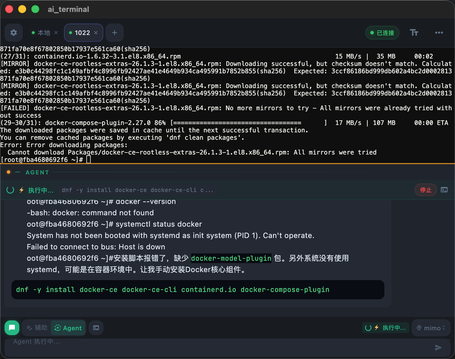Click the orange dot in the AGENT header
455x359 pixels.
click(x=9, y=172)
